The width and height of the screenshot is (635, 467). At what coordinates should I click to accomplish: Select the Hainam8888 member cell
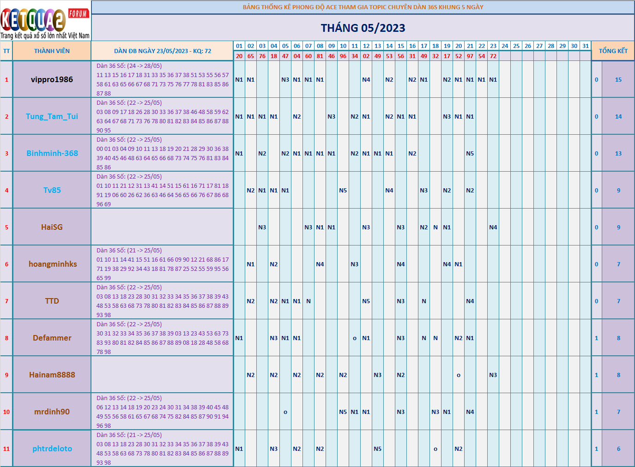(x=52, y=375)
